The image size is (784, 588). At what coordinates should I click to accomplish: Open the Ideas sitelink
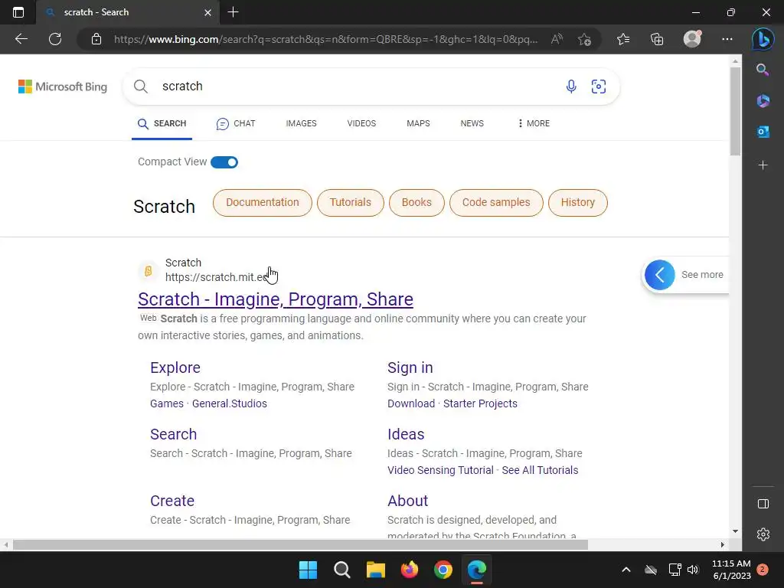coord(406,434)
